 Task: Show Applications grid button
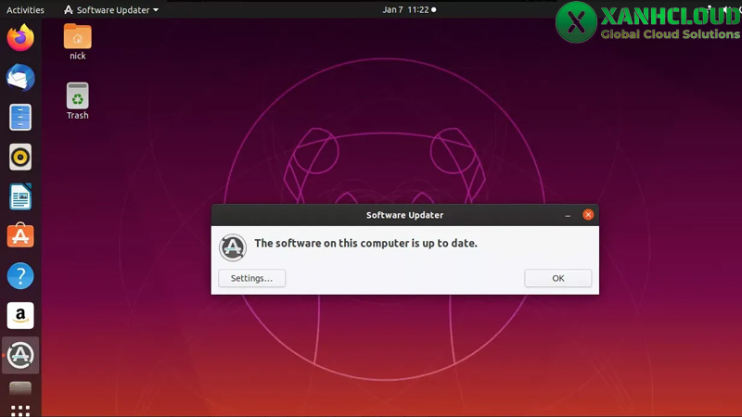pos(20,411)
